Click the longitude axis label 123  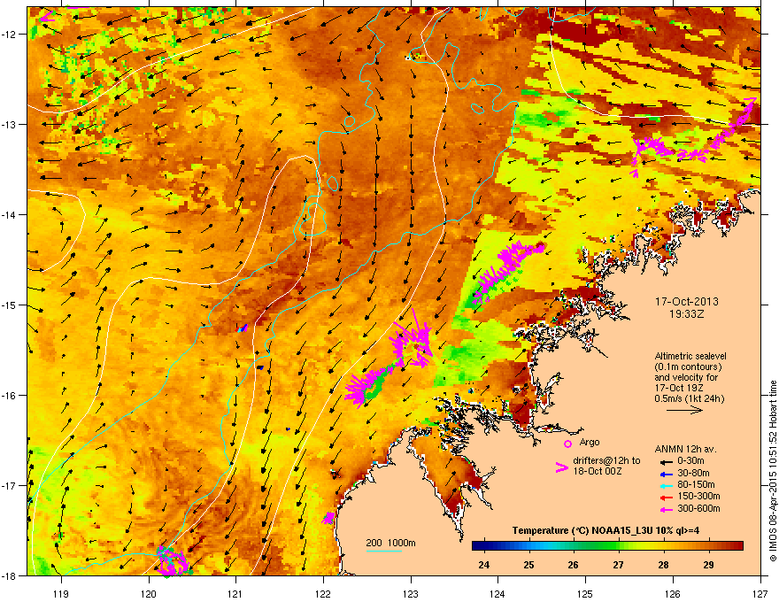click(411, 593)
